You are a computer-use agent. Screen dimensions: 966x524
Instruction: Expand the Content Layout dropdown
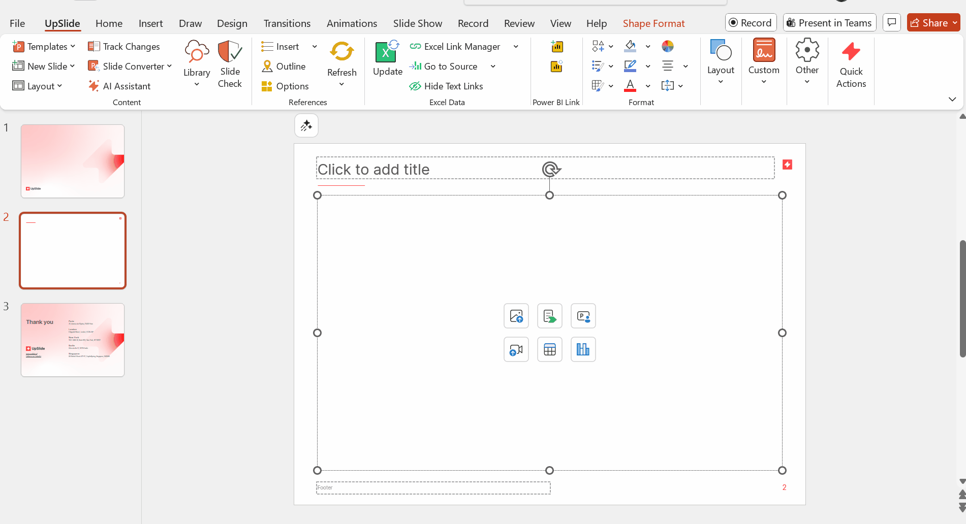tap(59, 86)
